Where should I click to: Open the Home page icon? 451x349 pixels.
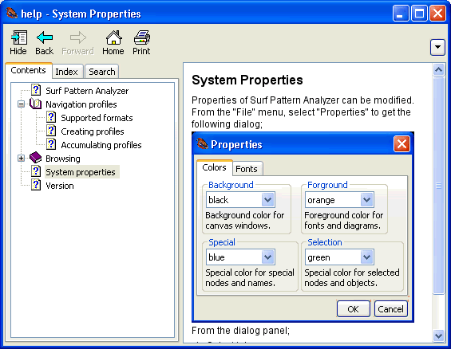pos(113,37)
